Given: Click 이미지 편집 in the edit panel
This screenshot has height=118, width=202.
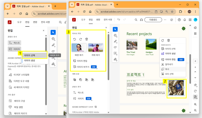Looking at the screenshot, I should pos(80,61).
